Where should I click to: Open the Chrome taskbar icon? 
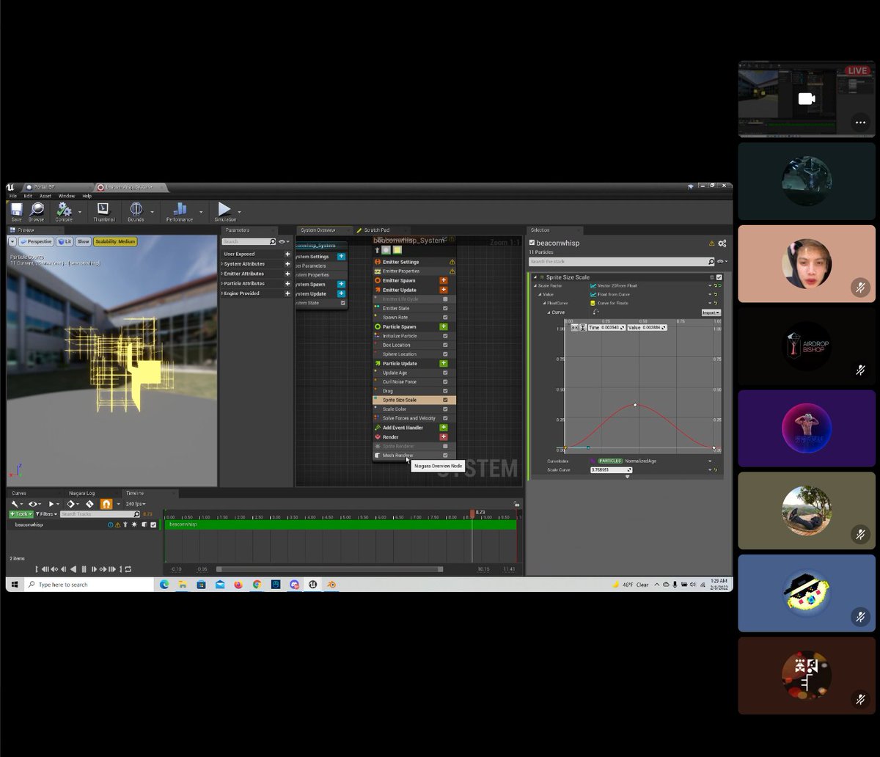click(257, 585)
